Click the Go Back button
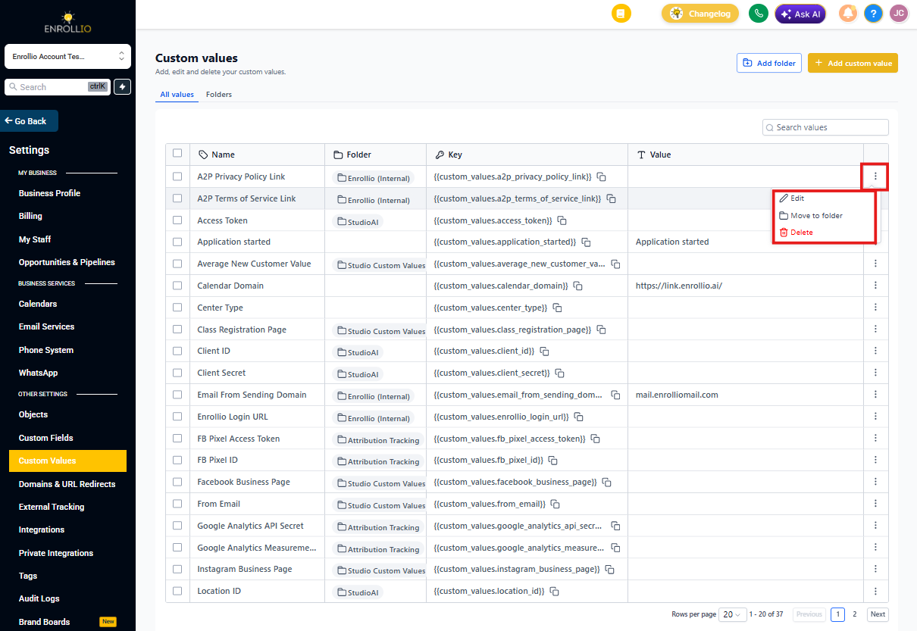The image size is (917, 631). 29,121
